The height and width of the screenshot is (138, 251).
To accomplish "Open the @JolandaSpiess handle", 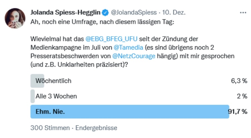I will [x=134, y=12].
